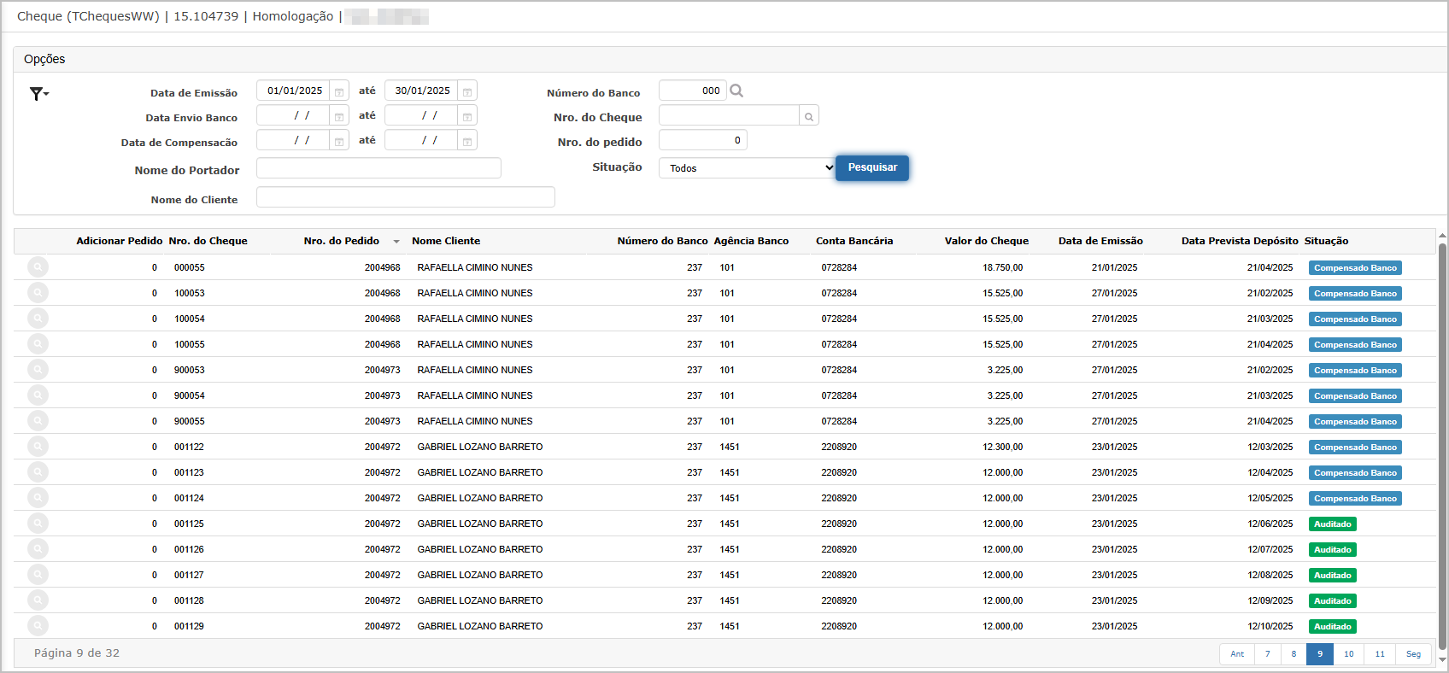Expand the Nro. do Pedido column sort arrow
The height and width of the screenshot is (673, 1449).
[396, 242]
